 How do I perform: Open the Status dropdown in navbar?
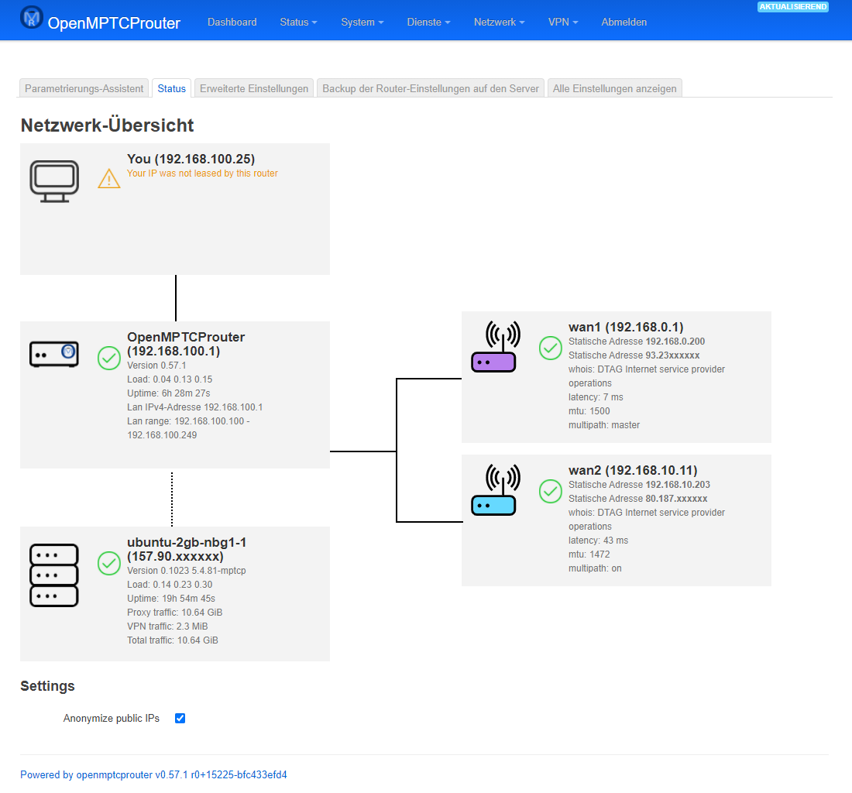[x=298, y=22]
